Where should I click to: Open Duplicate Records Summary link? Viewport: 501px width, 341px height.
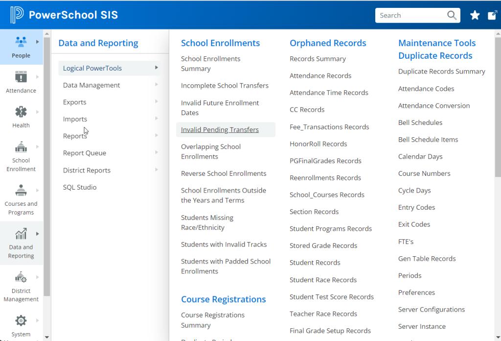pos(442,72)
